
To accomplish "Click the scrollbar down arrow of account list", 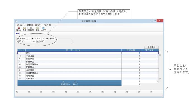I will (x=160, y=79).
